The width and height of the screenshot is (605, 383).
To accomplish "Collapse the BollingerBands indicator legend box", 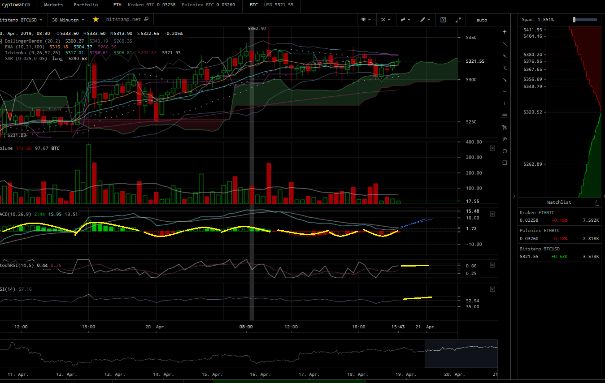I will (1, 41).
